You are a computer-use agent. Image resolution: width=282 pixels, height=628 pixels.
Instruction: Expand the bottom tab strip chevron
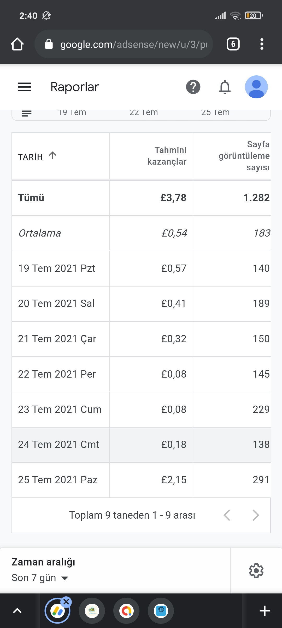[x=17, y=611]
